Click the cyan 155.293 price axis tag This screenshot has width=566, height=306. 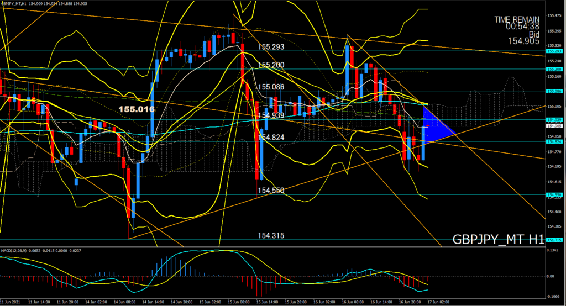click(554, 51)
